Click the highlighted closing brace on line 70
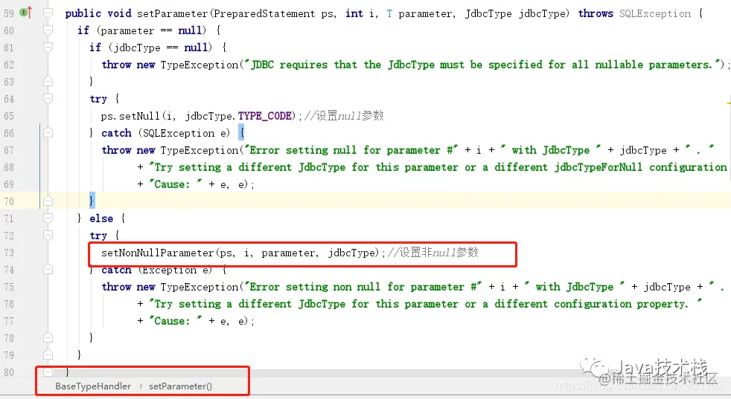 coord(92,201)
